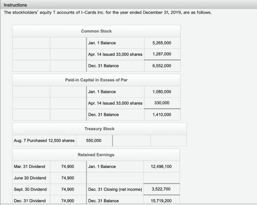This screenshot has height=205, width=257.
Task: Select the 330,000 amount
Action: 162,103
